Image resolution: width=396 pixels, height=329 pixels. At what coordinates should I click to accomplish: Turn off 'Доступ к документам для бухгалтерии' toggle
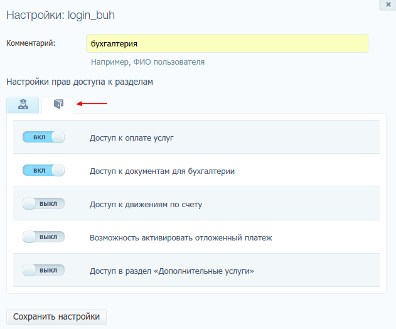pyautogui.click(x=43, y=170)
